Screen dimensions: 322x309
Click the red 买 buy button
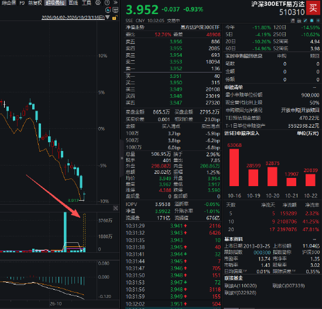(x=313, y=8)
